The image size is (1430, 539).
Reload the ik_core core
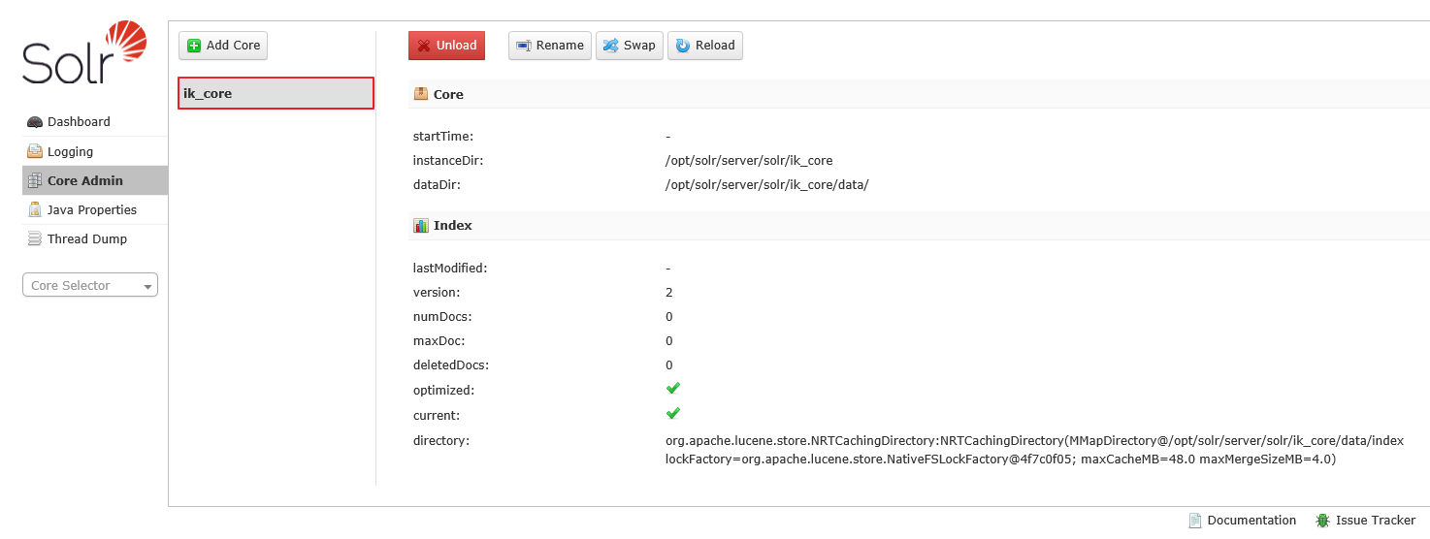pyautogui.click(x=705, y=46)
